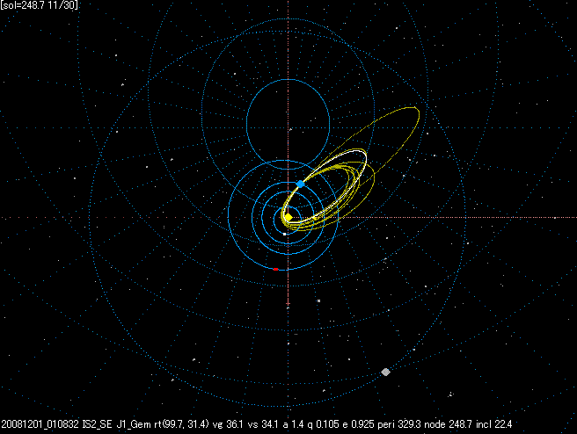Viewport: 577px width, 434px height.
Task: Click the q 0.105 perihelion distance value
Action: [323, 424]
